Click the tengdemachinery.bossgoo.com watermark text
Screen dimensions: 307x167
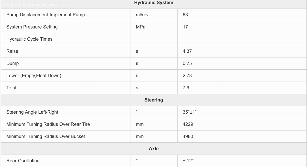(35, 4)
